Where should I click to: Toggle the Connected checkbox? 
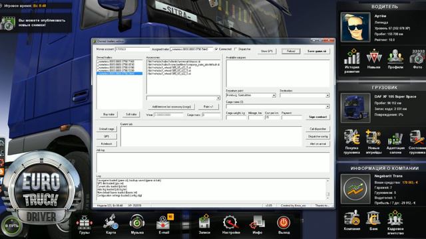216,49
